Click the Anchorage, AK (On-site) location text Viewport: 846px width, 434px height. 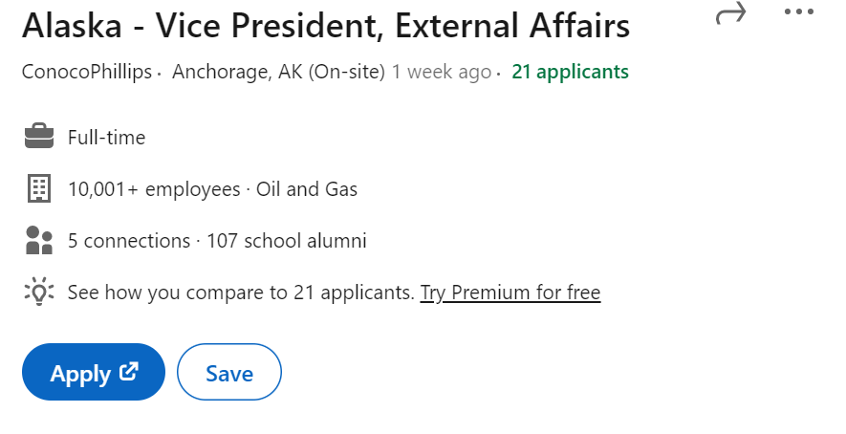pos(278,72)
